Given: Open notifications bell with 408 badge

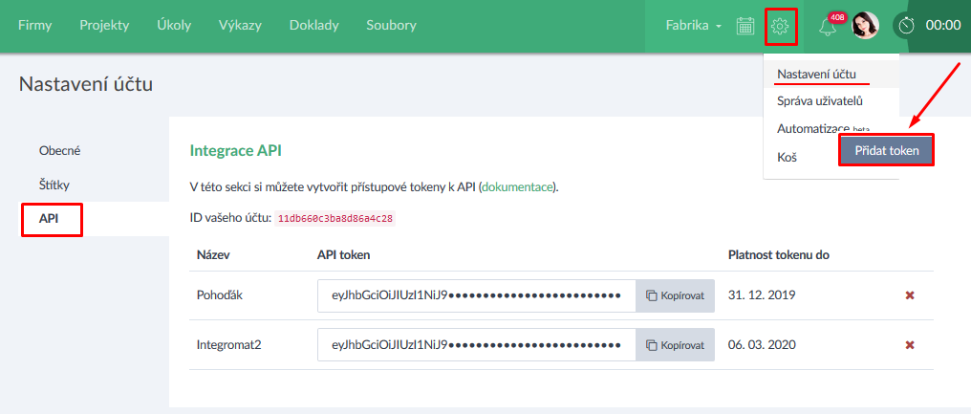Looking at the screenshot, I should [828, 27].
